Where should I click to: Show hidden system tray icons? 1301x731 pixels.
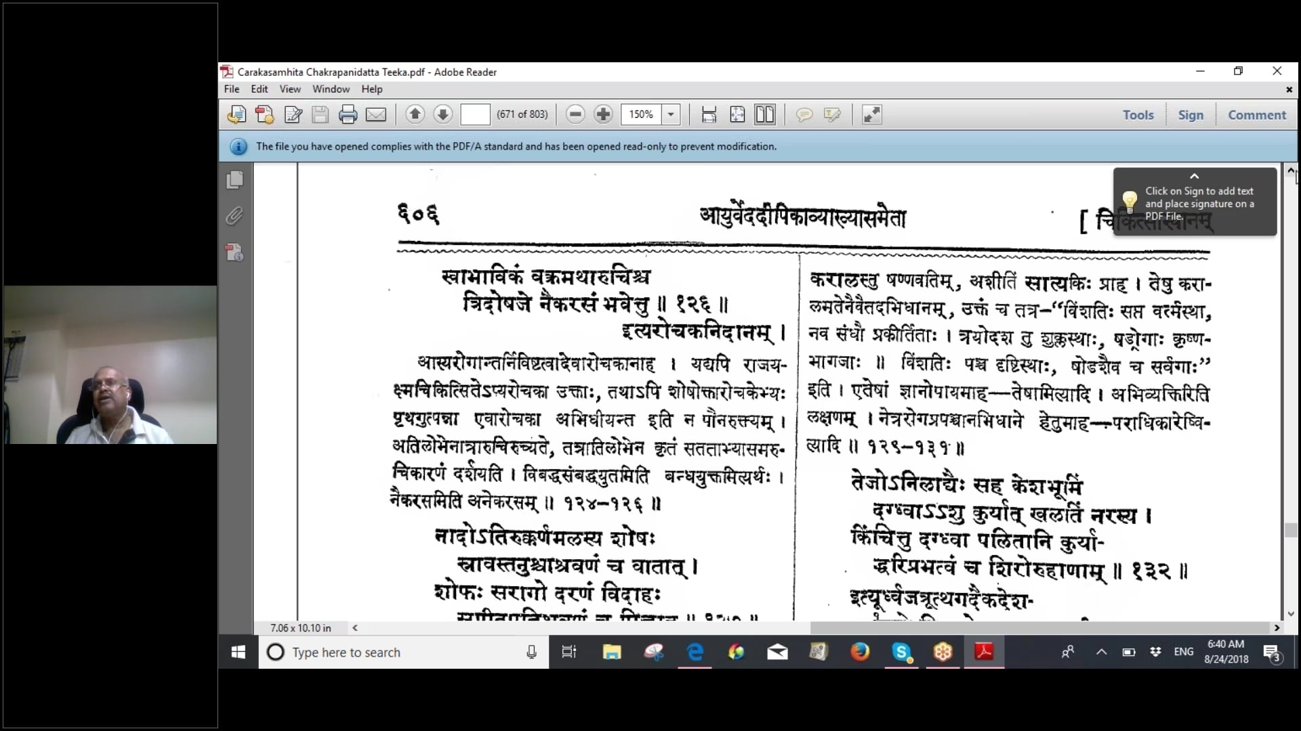(1101, 652)
